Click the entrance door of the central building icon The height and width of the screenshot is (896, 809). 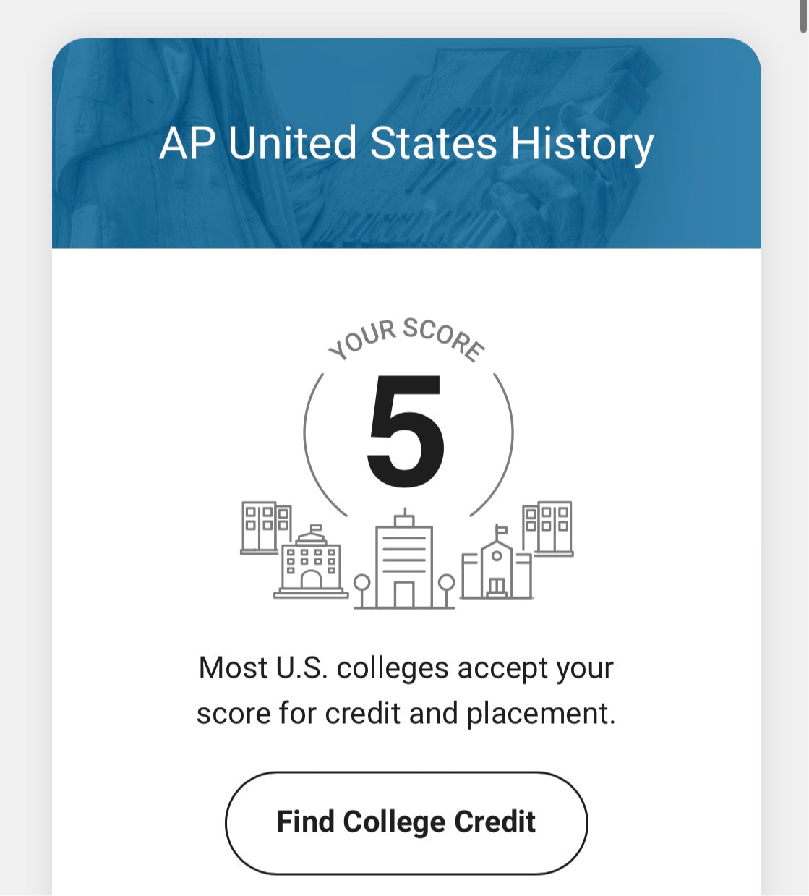point(404,594)
